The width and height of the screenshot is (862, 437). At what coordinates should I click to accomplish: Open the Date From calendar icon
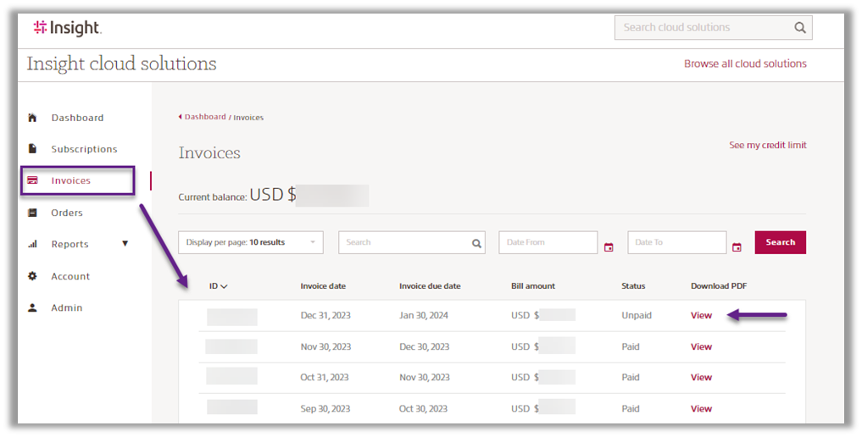pyautogui.click(x=609, y=247)
